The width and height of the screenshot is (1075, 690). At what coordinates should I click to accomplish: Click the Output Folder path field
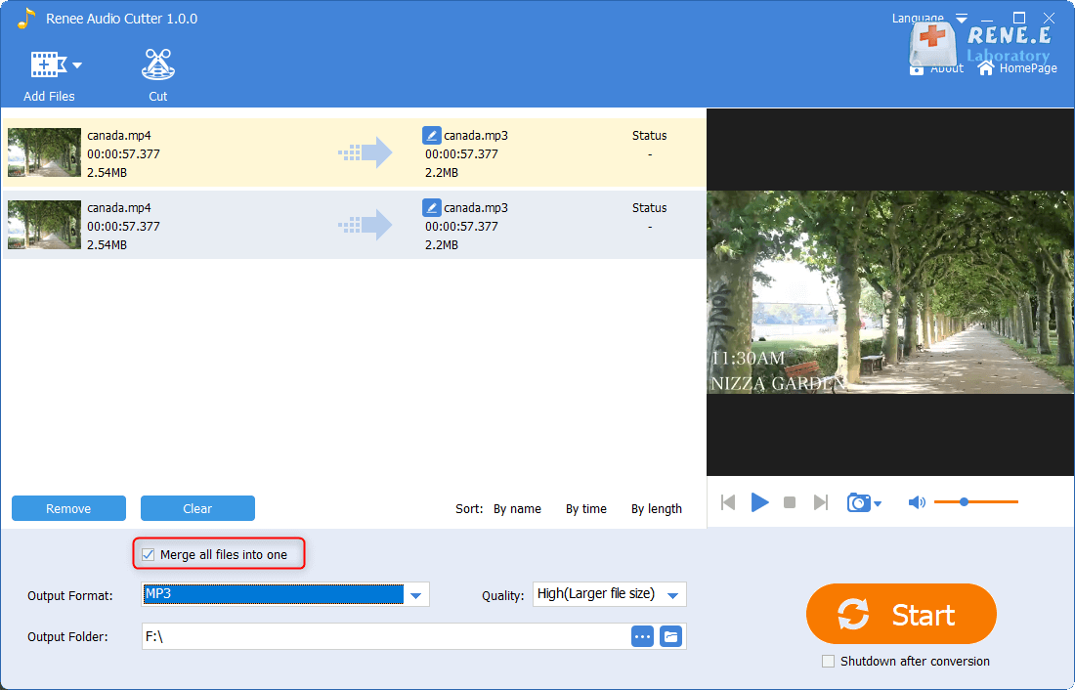[x=386, y=636]
